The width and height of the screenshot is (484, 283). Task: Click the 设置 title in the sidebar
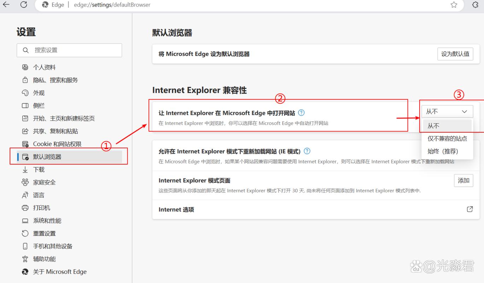[x=26, y=32]
